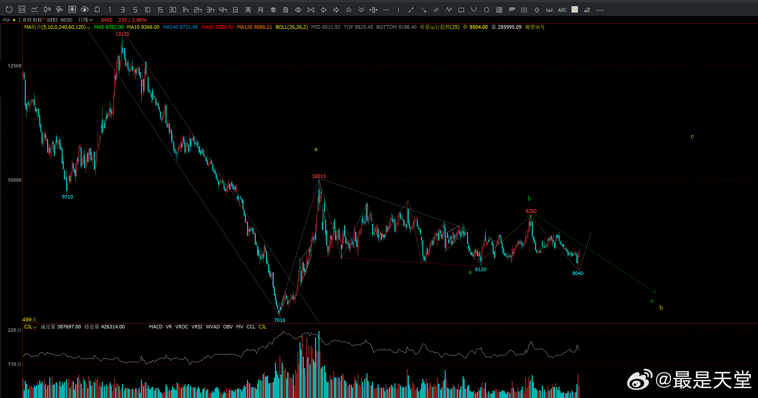Click the horizontal compress arrows icon
Viewport: 758px width, 398px height.
coord(311,10)
